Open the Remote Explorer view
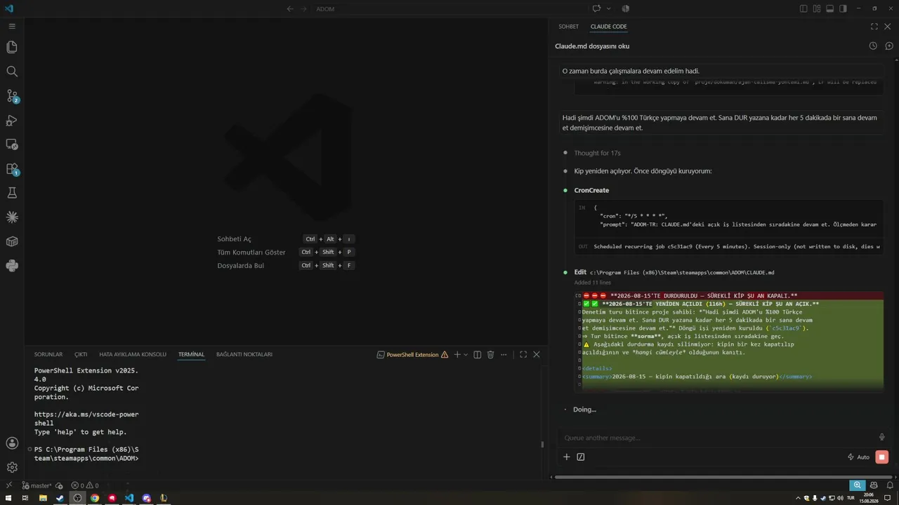Image resolution: width=899 pixels, height=505 pixels. [12, 144]
